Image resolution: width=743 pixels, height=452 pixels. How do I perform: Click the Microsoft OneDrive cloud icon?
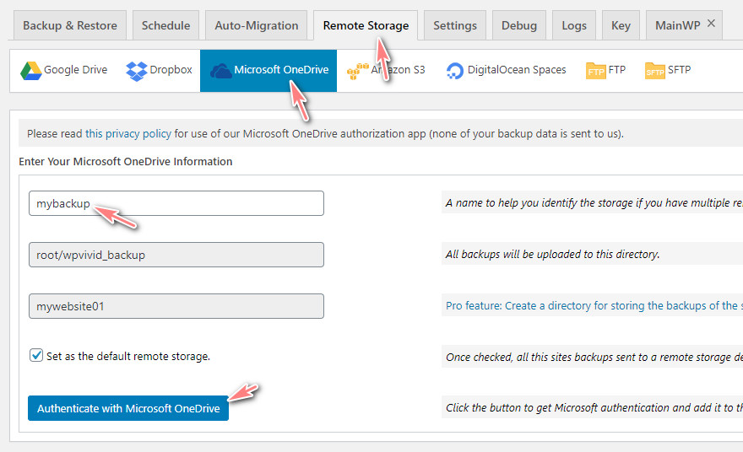click(x=221, y=71)
